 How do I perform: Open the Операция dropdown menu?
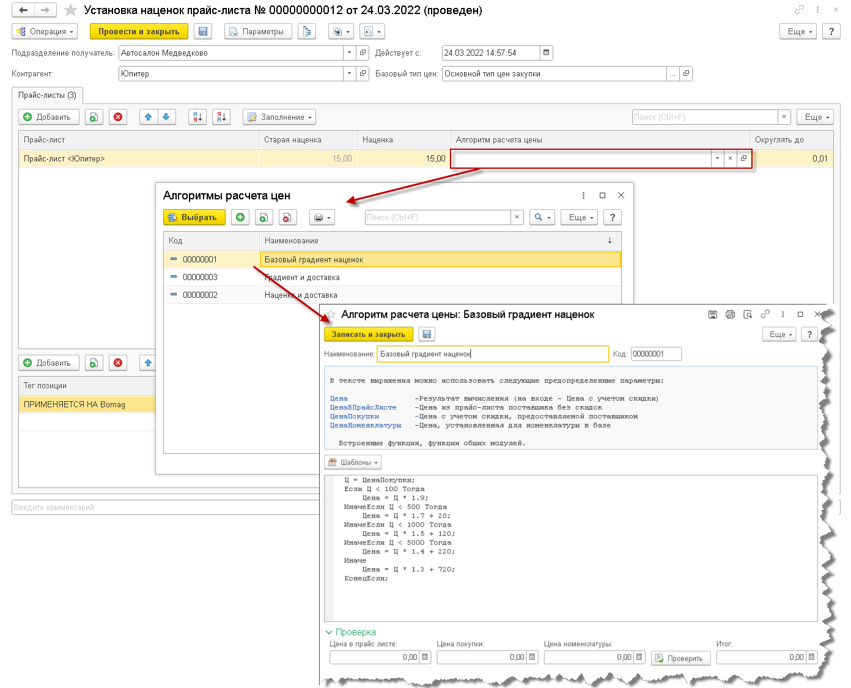point(45,31)
